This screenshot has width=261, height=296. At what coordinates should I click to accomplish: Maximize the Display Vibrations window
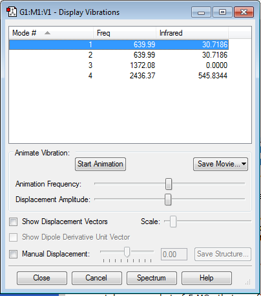[x=222, y=12]
